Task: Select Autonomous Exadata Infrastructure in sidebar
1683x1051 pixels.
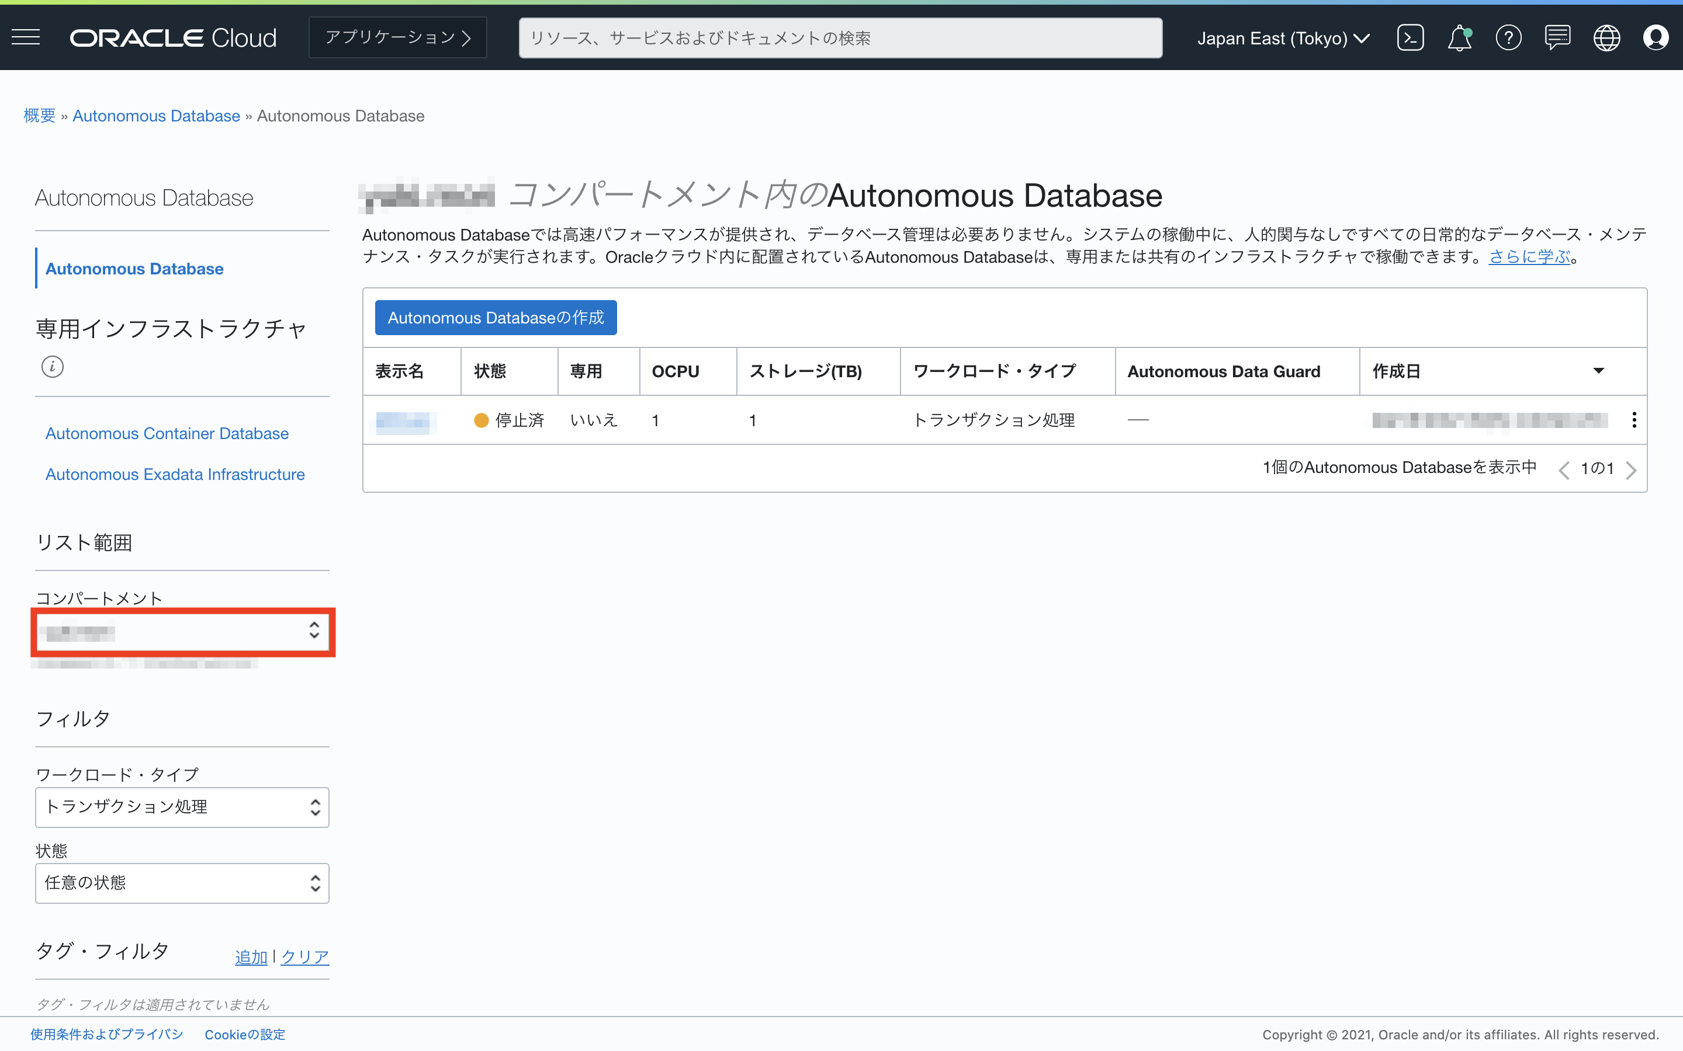Action: click(175, 474)
